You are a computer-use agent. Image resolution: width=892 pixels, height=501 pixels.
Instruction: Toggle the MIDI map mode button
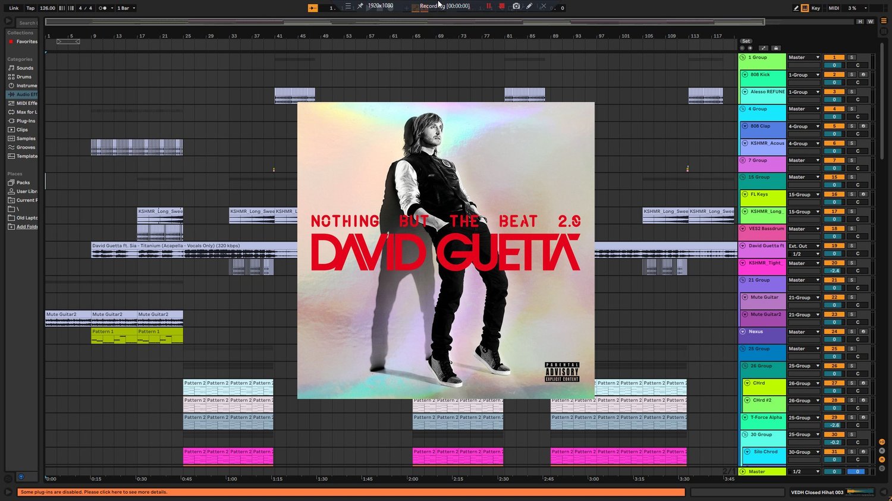tap(834, 8)
